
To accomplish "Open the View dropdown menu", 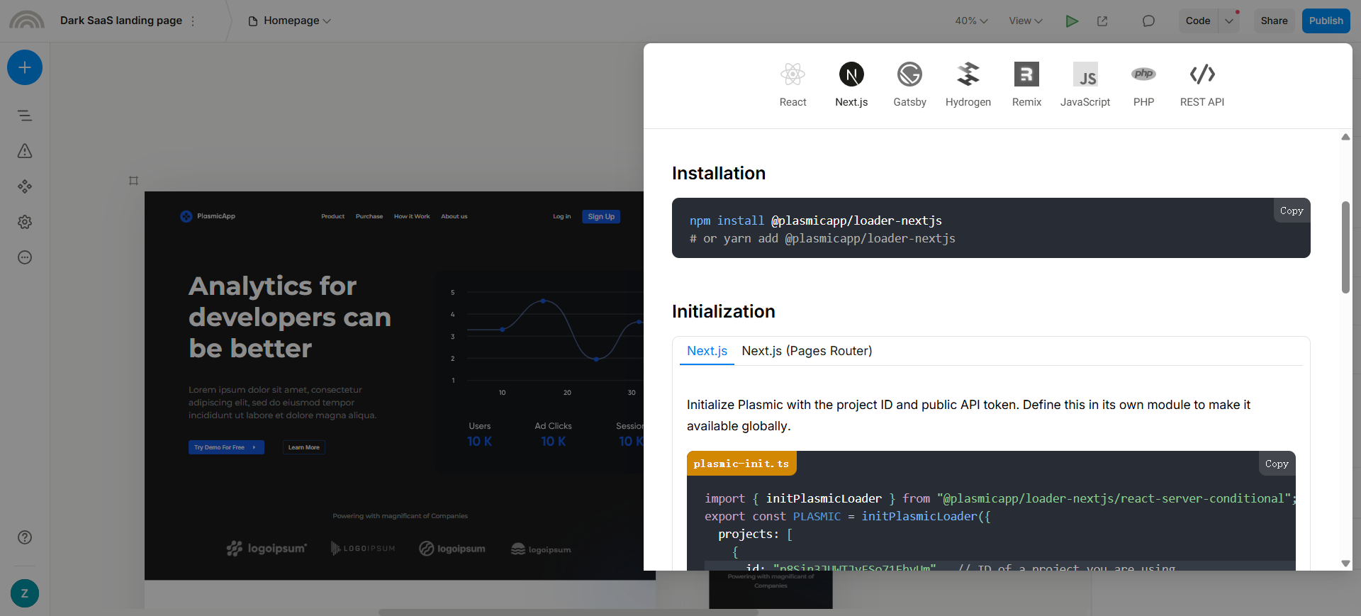I will [1026, 21].
